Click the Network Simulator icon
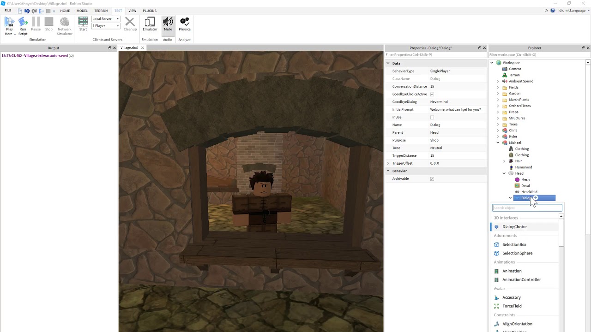This screenshot has width=591, height=332. 65,22
